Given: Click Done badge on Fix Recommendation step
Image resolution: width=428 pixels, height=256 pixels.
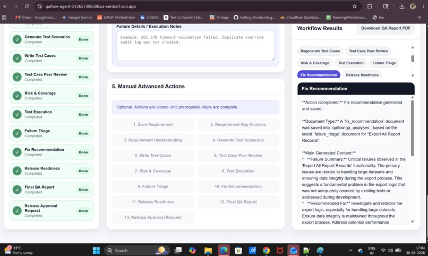Looking at the screenshot, I should point(83,152).
